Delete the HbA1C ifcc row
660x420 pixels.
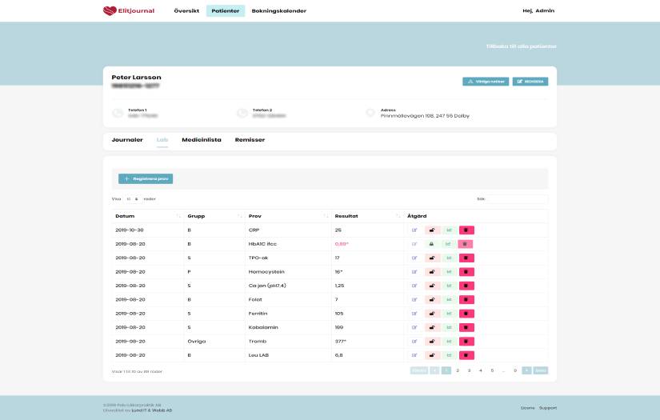click(x=465, y=244)
